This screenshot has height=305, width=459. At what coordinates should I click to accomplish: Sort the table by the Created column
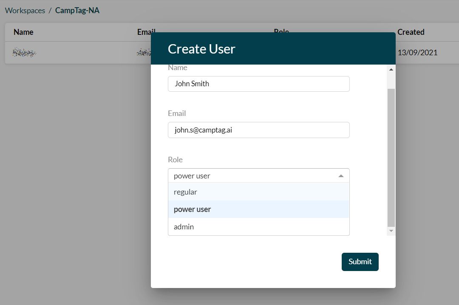(411, 32)
